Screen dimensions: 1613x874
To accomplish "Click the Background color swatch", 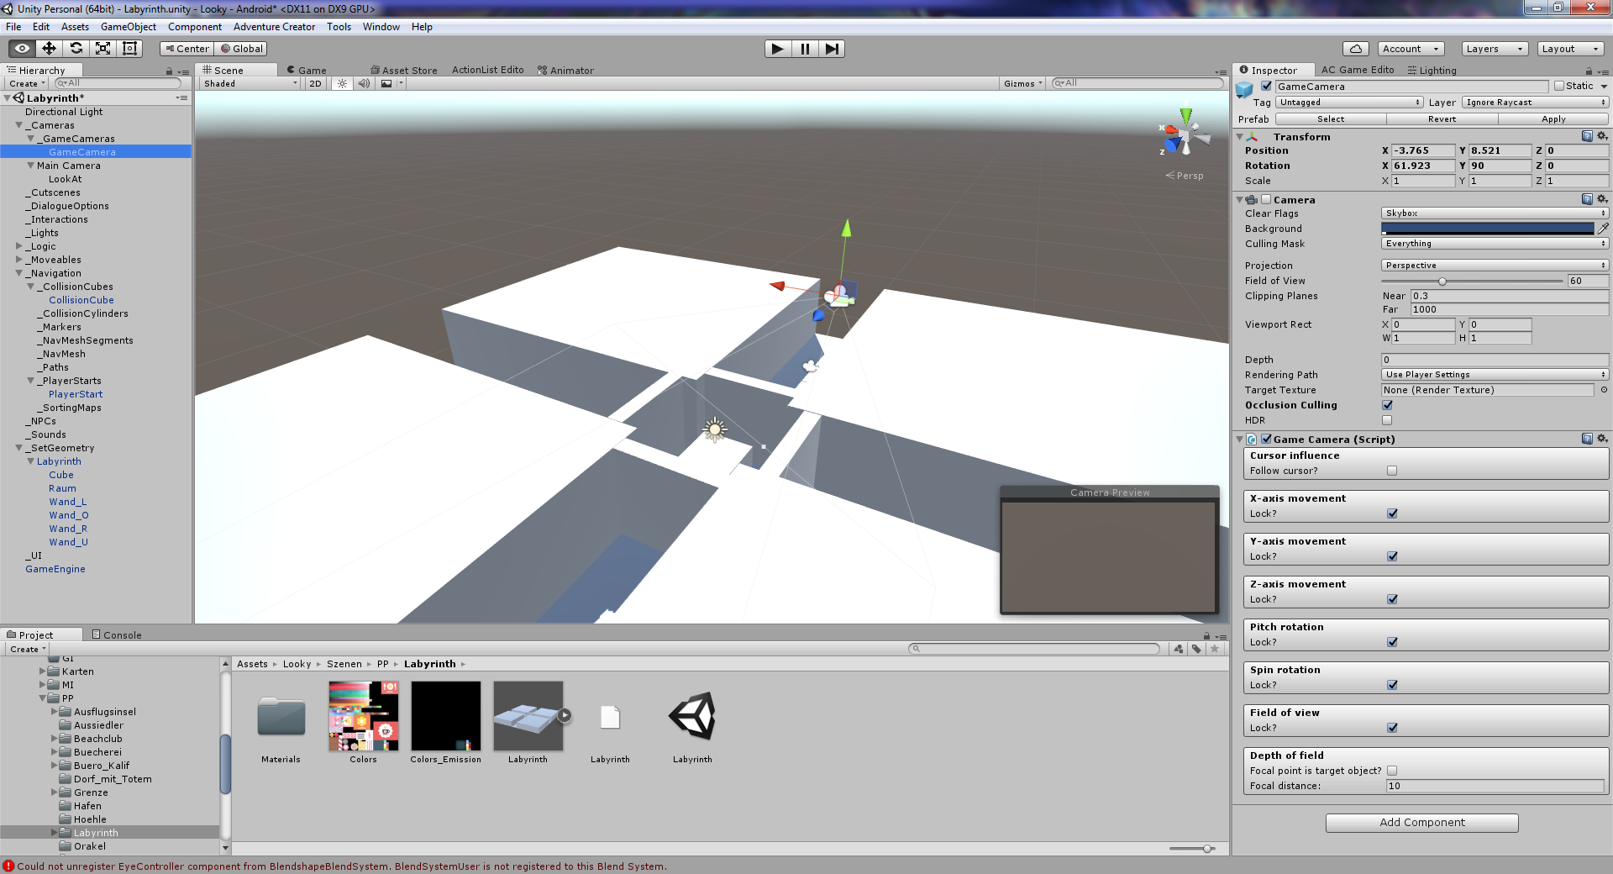I will click(1487, 229).
